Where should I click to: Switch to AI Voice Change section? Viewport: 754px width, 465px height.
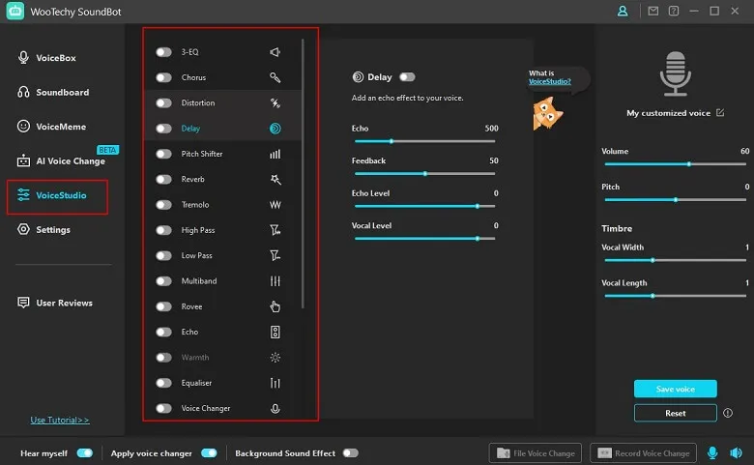[70, 160]
